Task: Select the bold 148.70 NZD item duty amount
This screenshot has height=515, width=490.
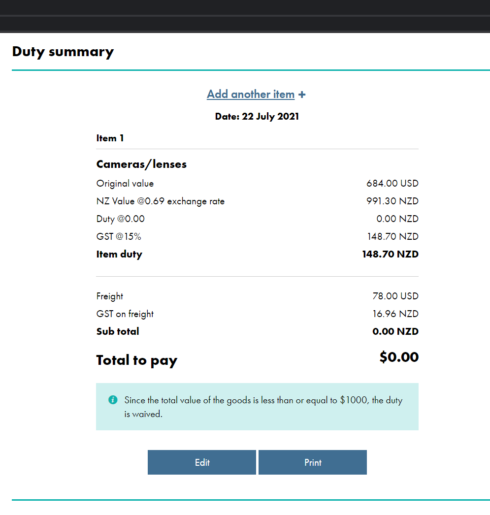Action: tap(391, 254)
